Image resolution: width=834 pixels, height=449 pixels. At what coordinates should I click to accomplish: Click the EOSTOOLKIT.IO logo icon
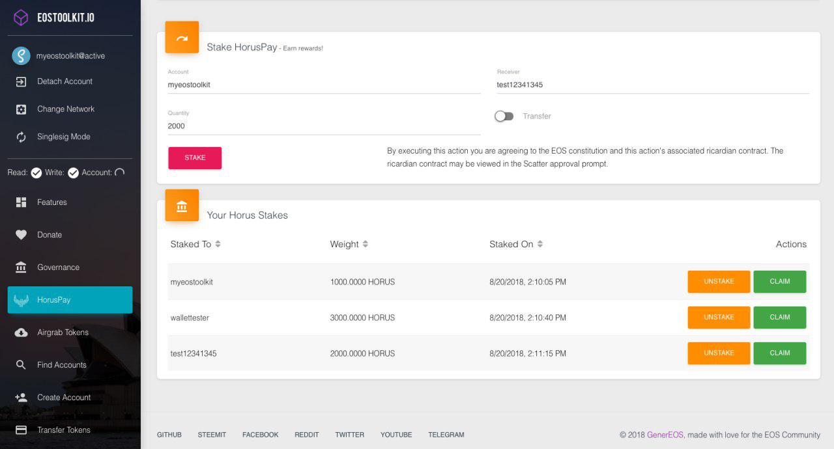22,18
